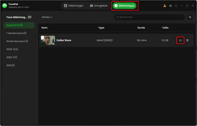Image resolution: width=197 pixels, height=126 pixels.
Task: Click the Taille column header
Action: tap(165, 28)
